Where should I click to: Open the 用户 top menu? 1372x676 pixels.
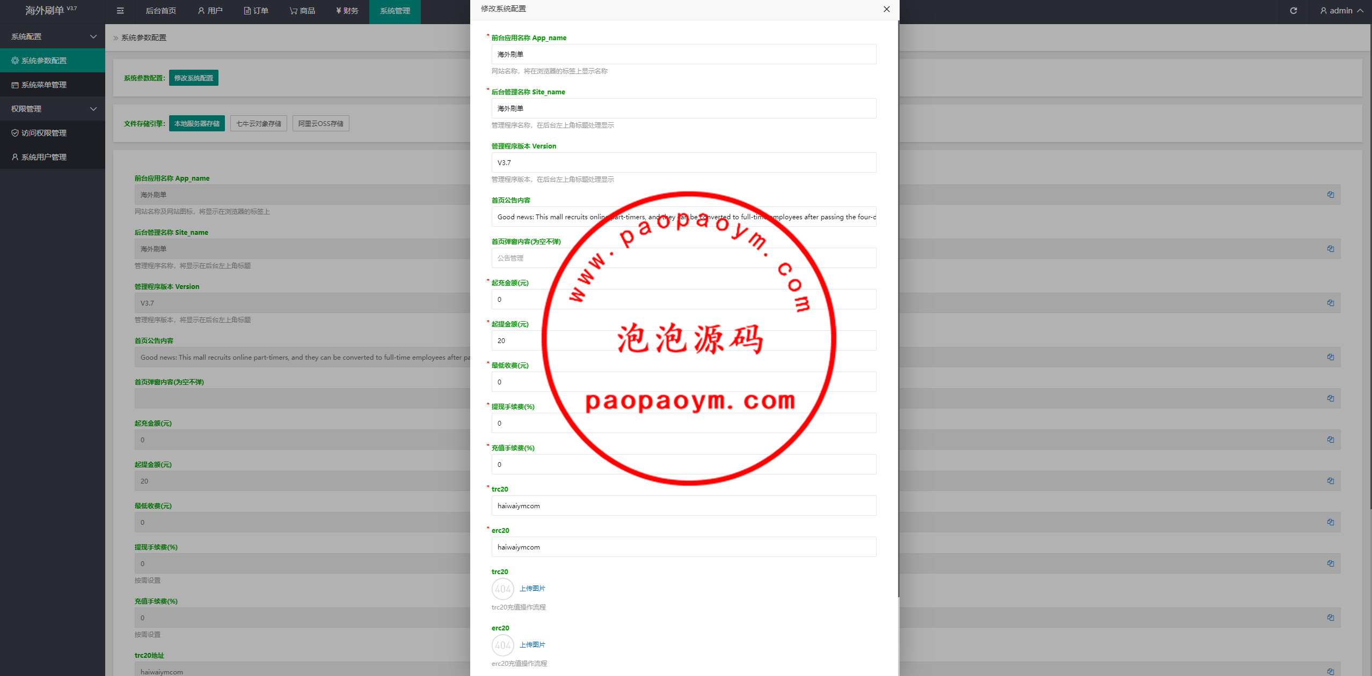click(210, 11)
